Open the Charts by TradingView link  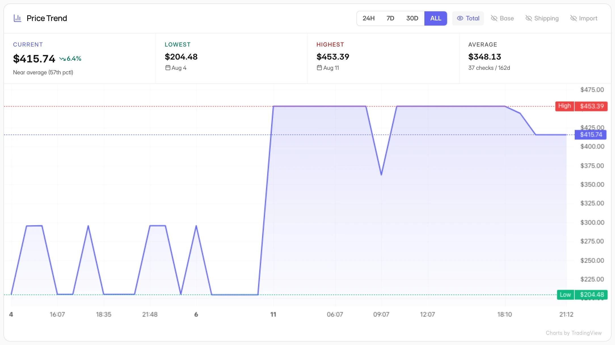(x=574, y=333)
